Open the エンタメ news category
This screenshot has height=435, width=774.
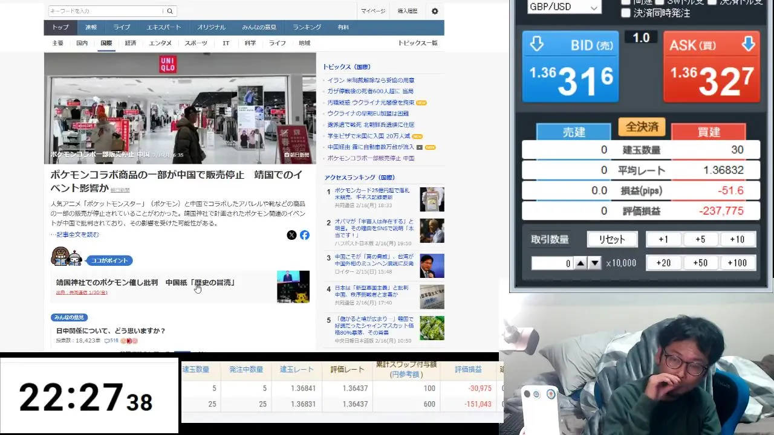[x=160, y=43]
